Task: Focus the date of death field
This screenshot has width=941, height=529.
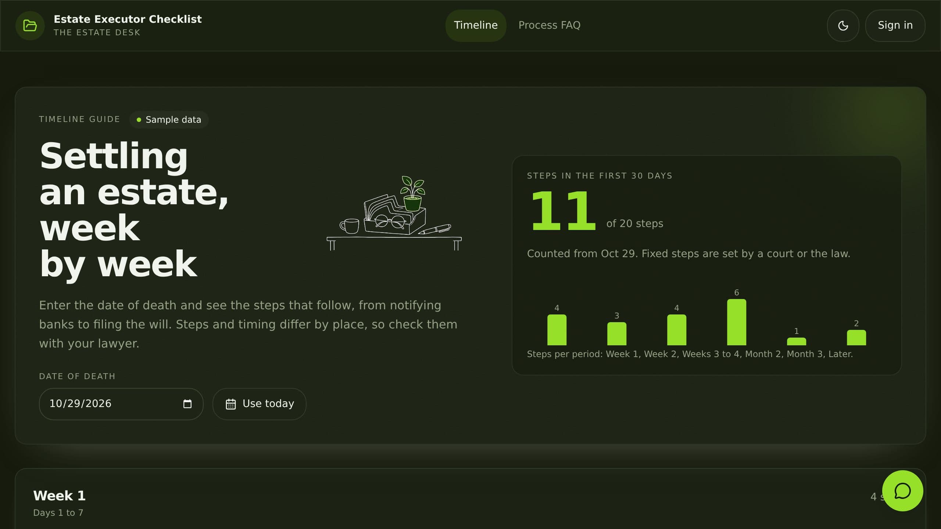Action: point(121,404)
